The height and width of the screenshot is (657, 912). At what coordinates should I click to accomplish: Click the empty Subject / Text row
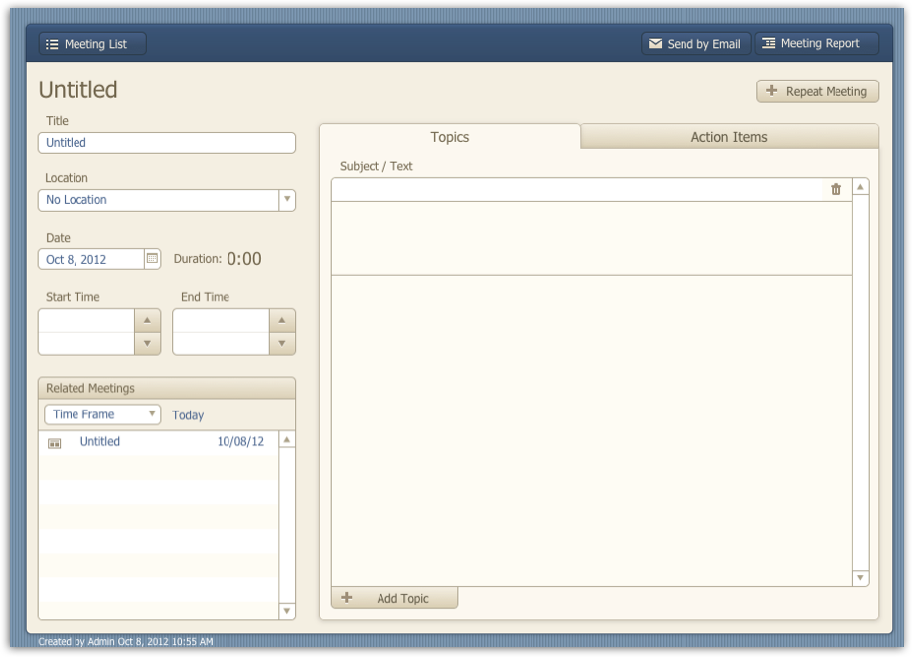coord(576,187)
